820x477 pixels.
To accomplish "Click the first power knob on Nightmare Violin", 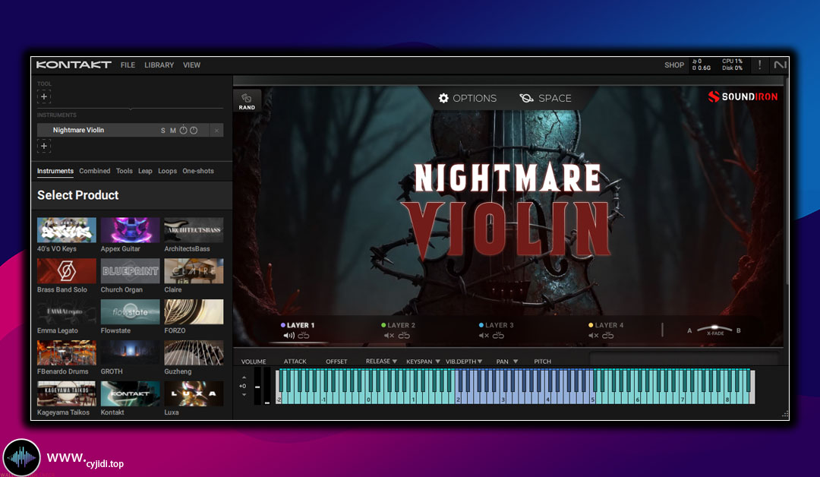I will point(183,130).
